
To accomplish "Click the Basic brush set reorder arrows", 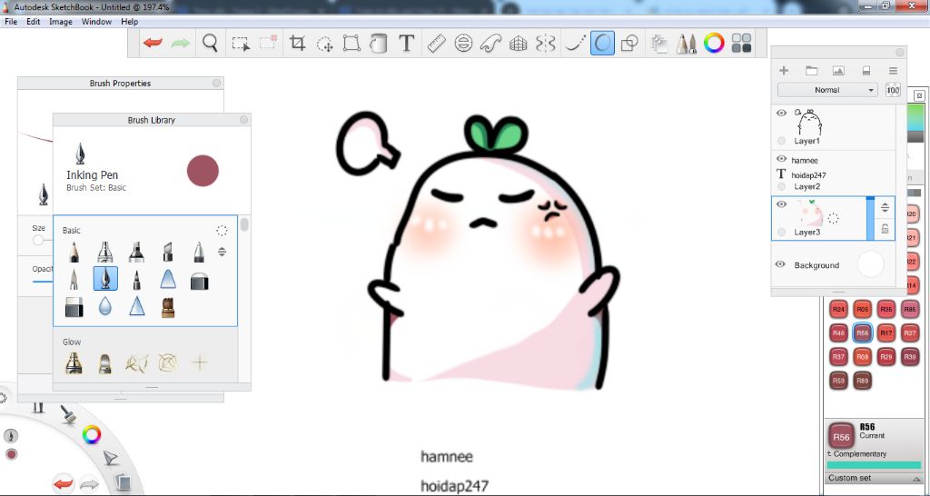I will pos(222,252).
